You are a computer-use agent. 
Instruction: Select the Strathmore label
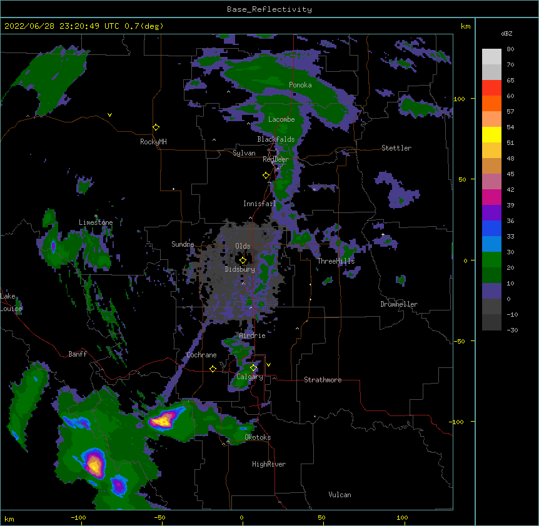pyautogui.click(x=323, y=380)
